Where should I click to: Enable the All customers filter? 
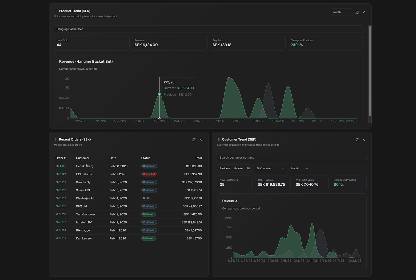point(248,168)
